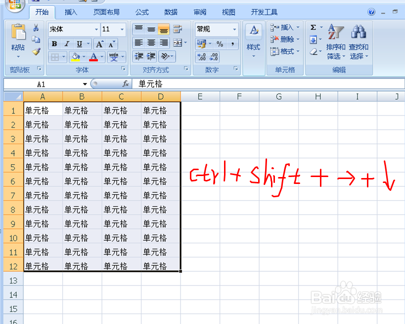Toggle align text right

tap(164, 42)
